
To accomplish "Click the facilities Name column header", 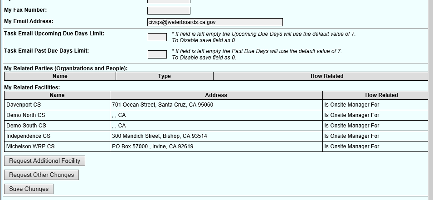I will [57, 95].
